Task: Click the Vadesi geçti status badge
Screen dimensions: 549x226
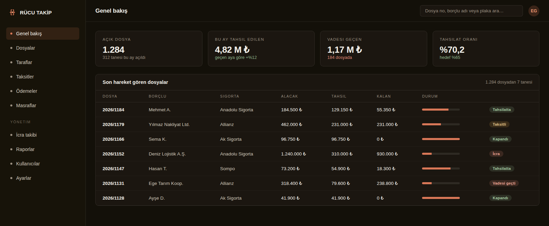Action: pos(504,183)
